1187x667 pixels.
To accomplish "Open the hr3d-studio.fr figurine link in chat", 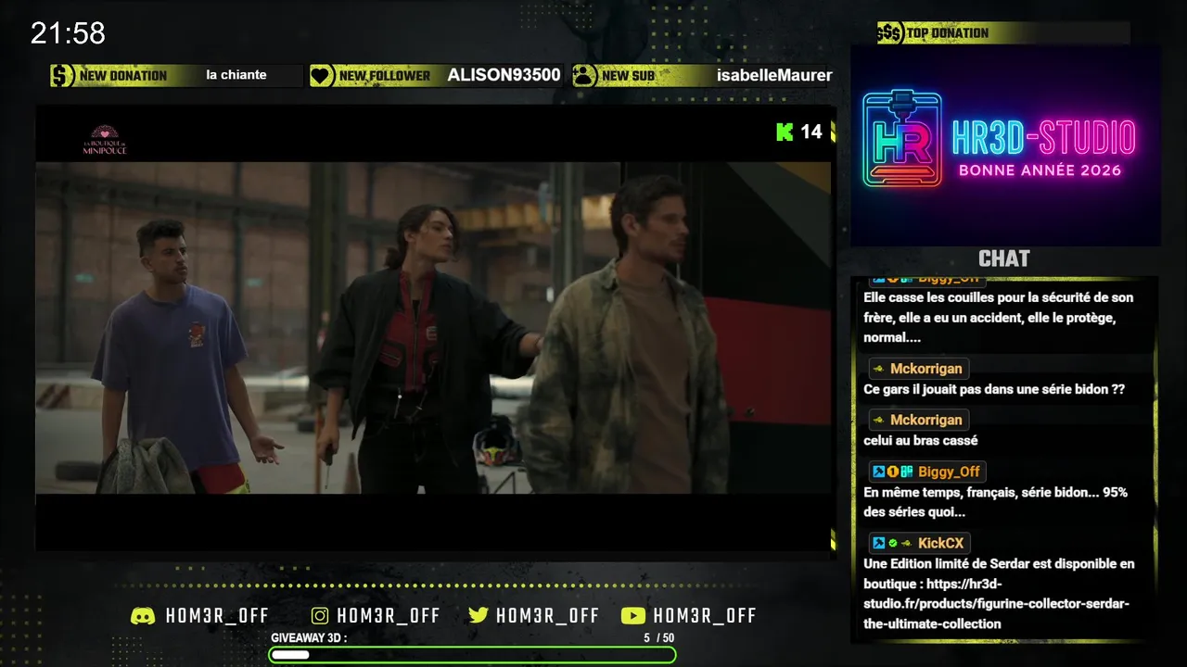I will (998, 603).
